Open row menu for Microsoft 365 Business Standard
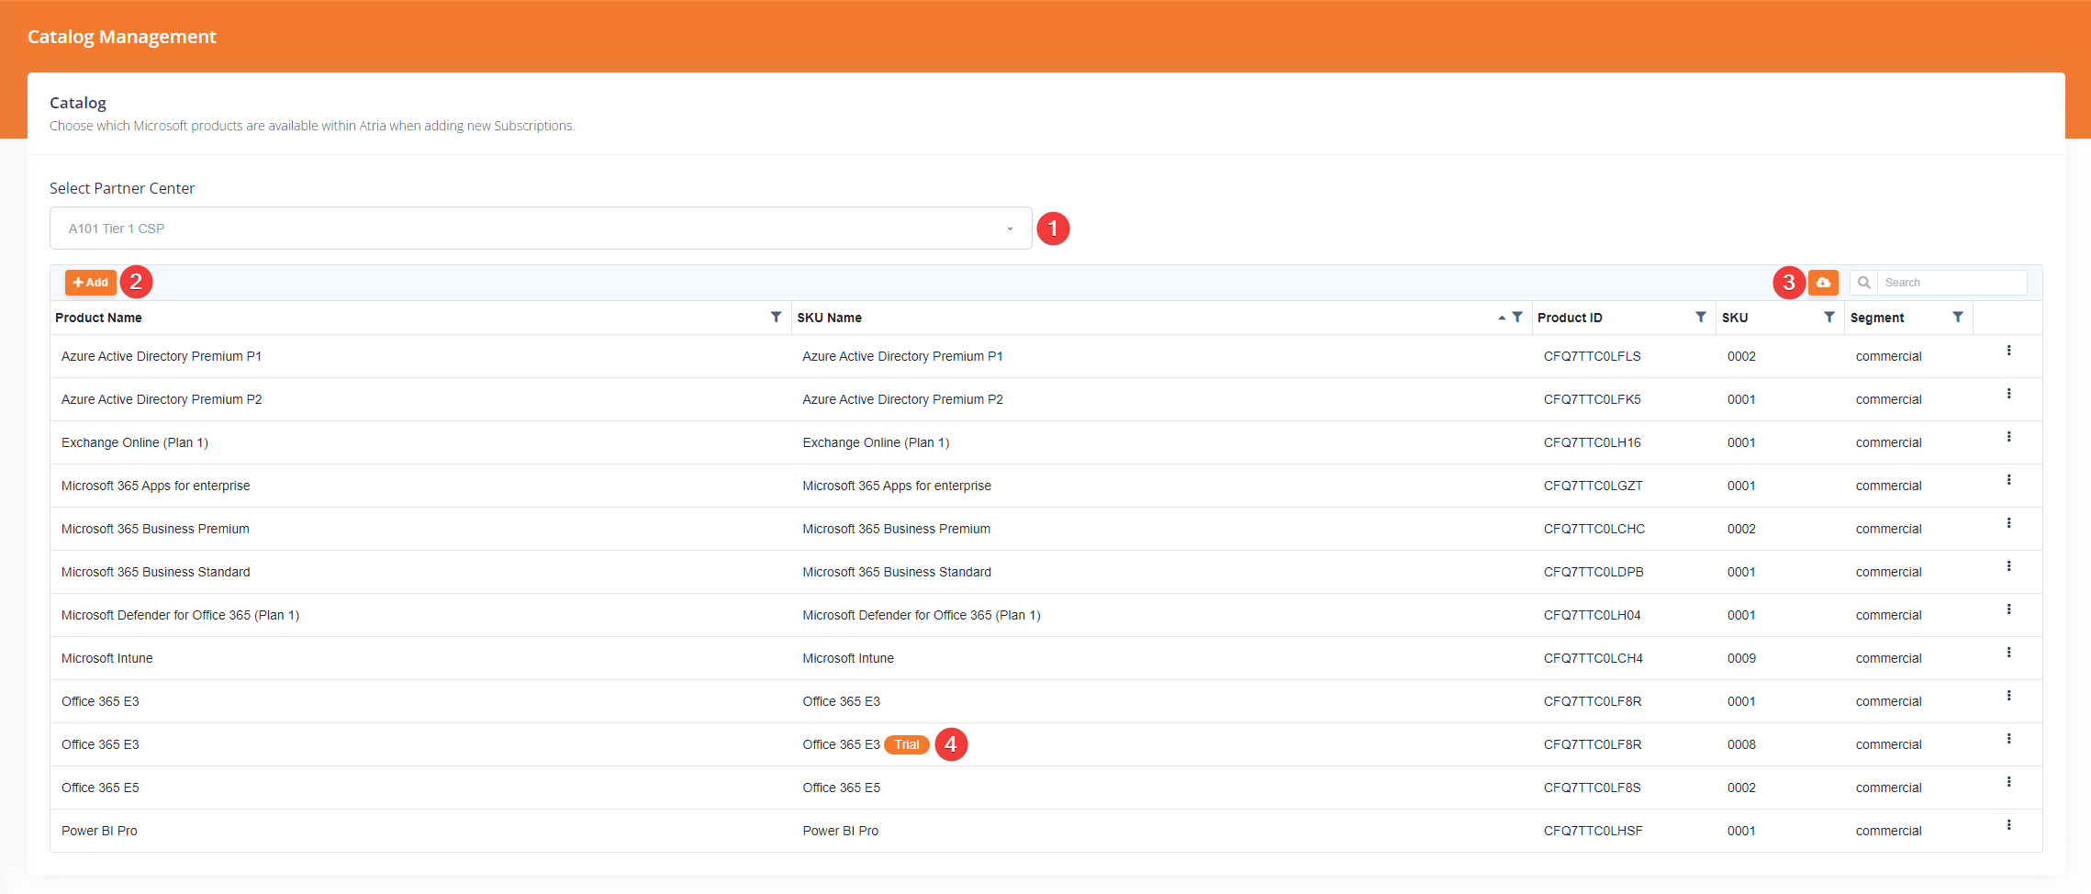Viewport: 2091px width, 894px height. coord(2008,566)
